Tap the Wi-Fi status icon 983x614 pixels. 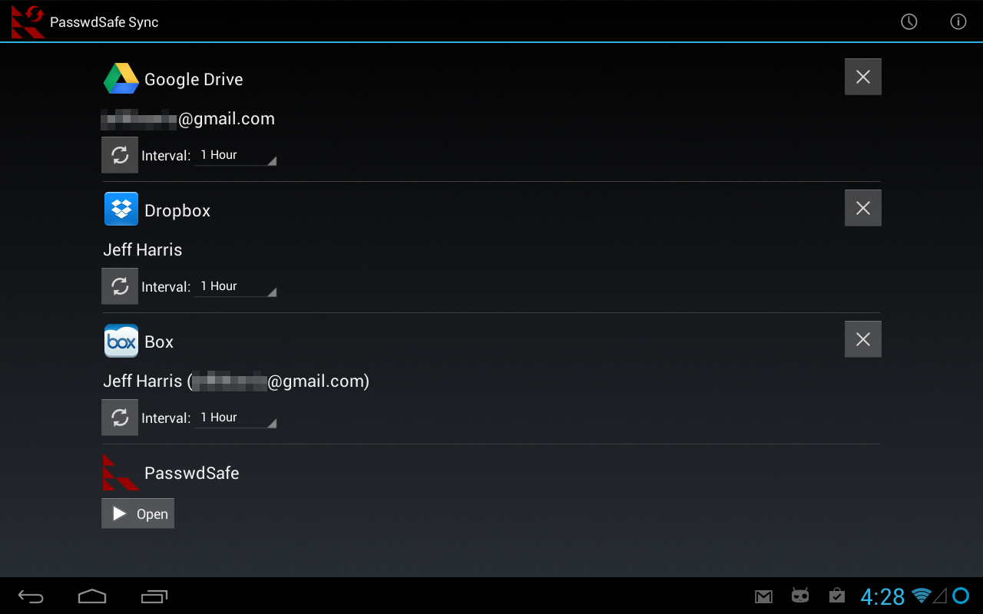pos(921,596)
